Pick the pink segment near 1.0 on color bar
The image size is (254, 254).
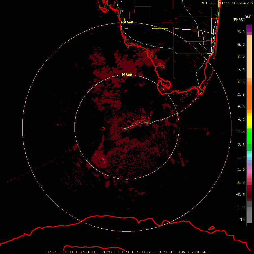[249, 171]
